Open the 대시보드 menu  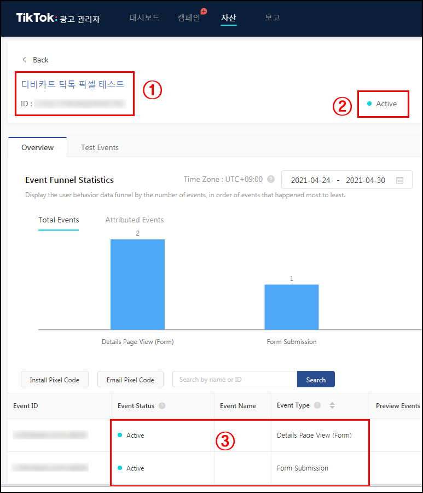pyautogui.click(x=144, y=18)
